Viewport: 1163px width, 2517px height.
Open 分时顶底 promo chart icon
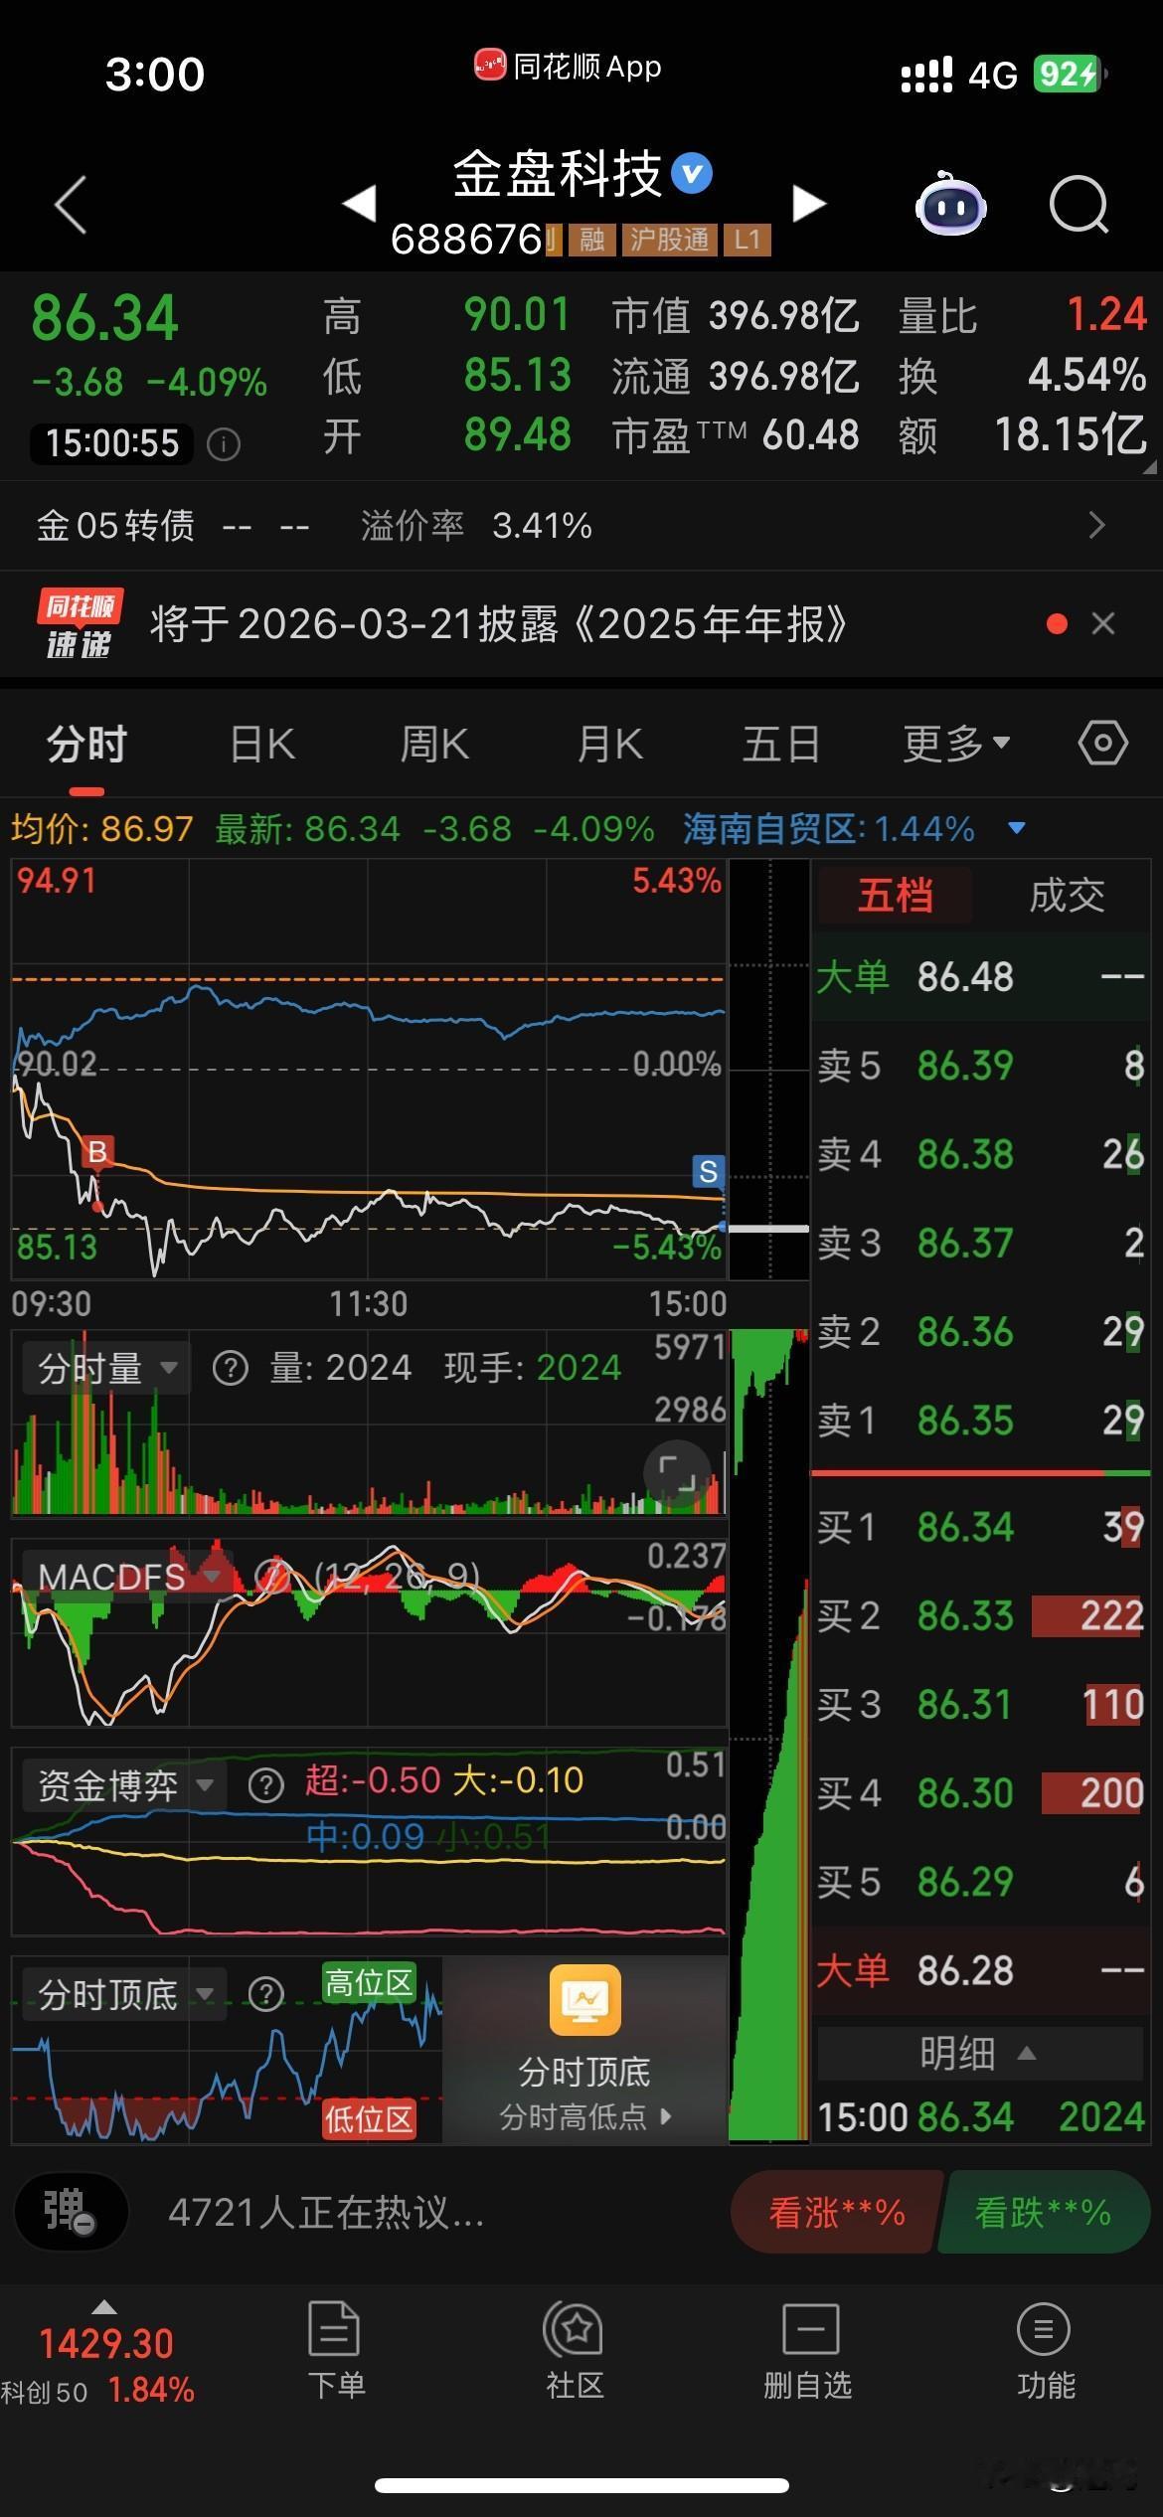pyautogui.click(x=585, y=2000)
